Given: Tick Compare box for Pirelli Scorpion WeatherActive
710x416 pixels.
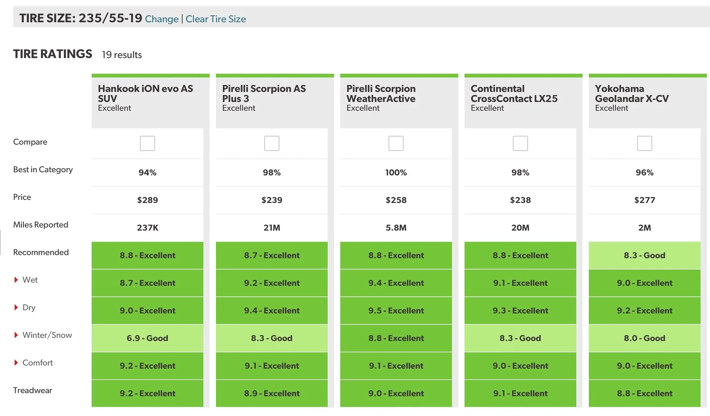Looking at the screenshot, I should tap(396, 143).
